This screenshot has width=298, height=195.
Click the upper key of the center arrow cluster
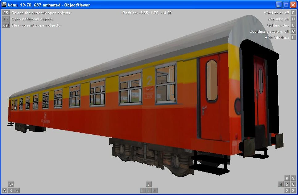click(149, 184)
